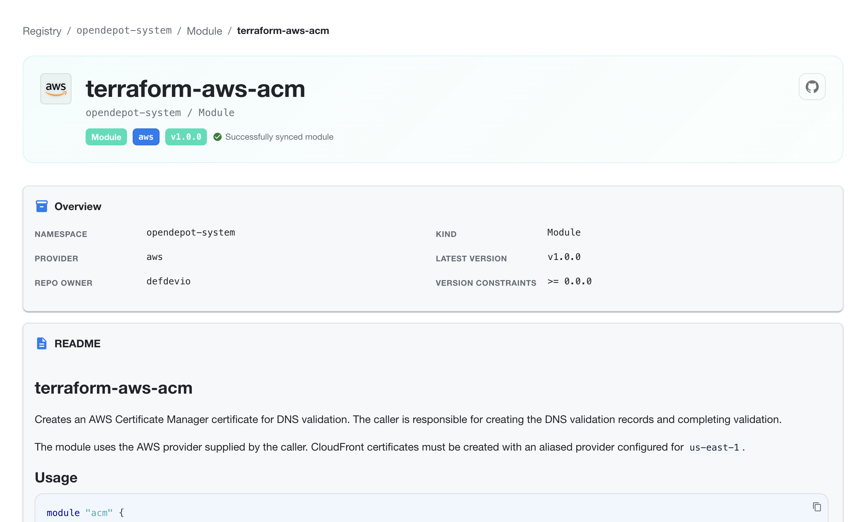Open the GitHub repository icon button
This screenshot has width=866, height=522.
[x=812, y=87]
